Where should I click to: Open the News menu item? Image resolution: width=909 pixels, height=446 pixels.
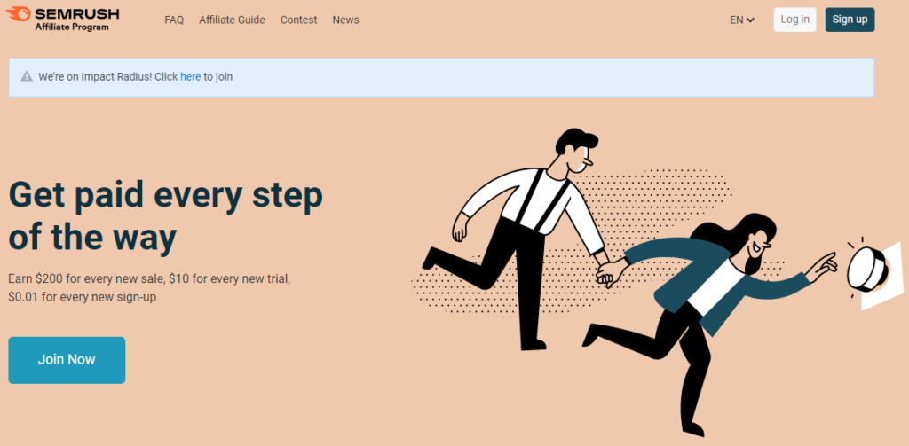click(x=345, y=20)
